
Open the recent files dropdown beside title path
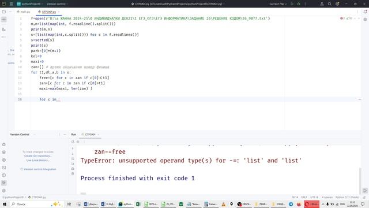[x=224, y=4]
